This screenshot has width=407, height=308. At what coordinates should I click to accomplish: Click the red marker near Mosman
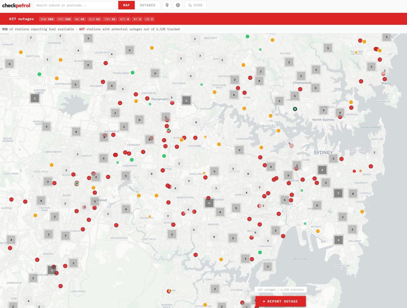[351, 108]
